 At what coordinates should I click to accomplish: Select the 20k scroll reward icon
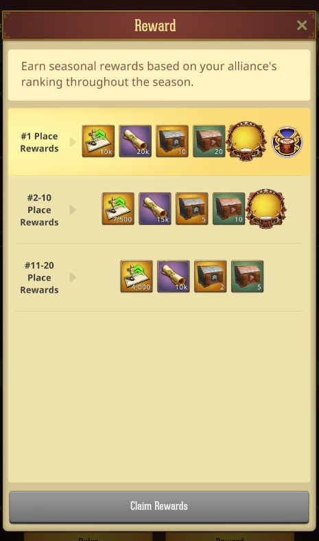point(135,141)
